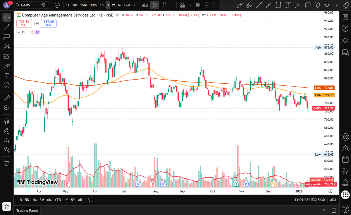Select the blue crosshair in favorites toolbar
Viewport: 351px width, 215px height.
point(230,5)
